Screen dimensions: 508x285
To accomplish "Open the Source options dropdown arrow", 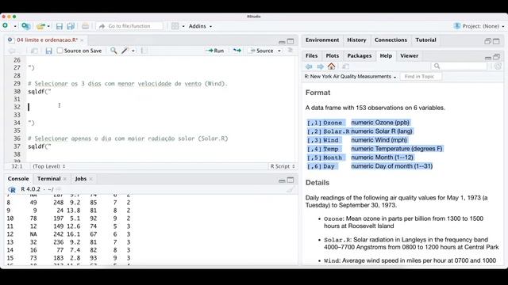I will pos(279,51).
